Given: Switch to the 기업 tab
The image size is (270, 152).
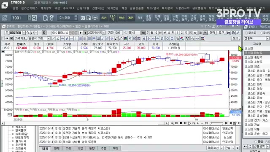Looking at the screenshot, I should [x=80, y=148].
